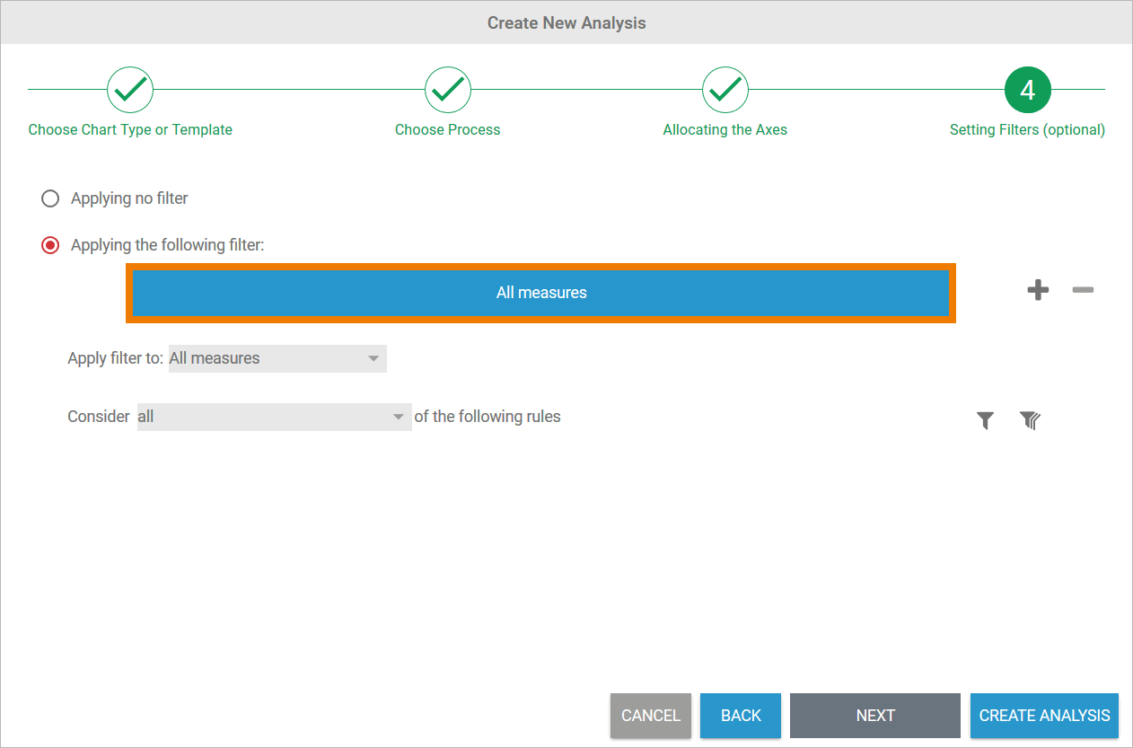Open the Consider all rules dropdown

tap(274, 417)
